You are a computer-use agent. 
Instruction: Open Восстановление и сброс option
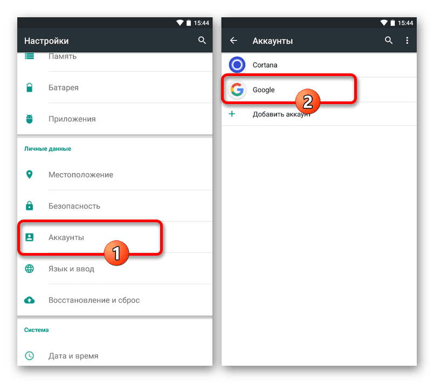(115, 300)
